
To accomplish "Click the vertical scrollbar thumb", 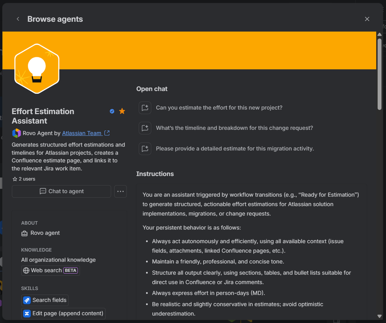I will click(x=379, y=74).
